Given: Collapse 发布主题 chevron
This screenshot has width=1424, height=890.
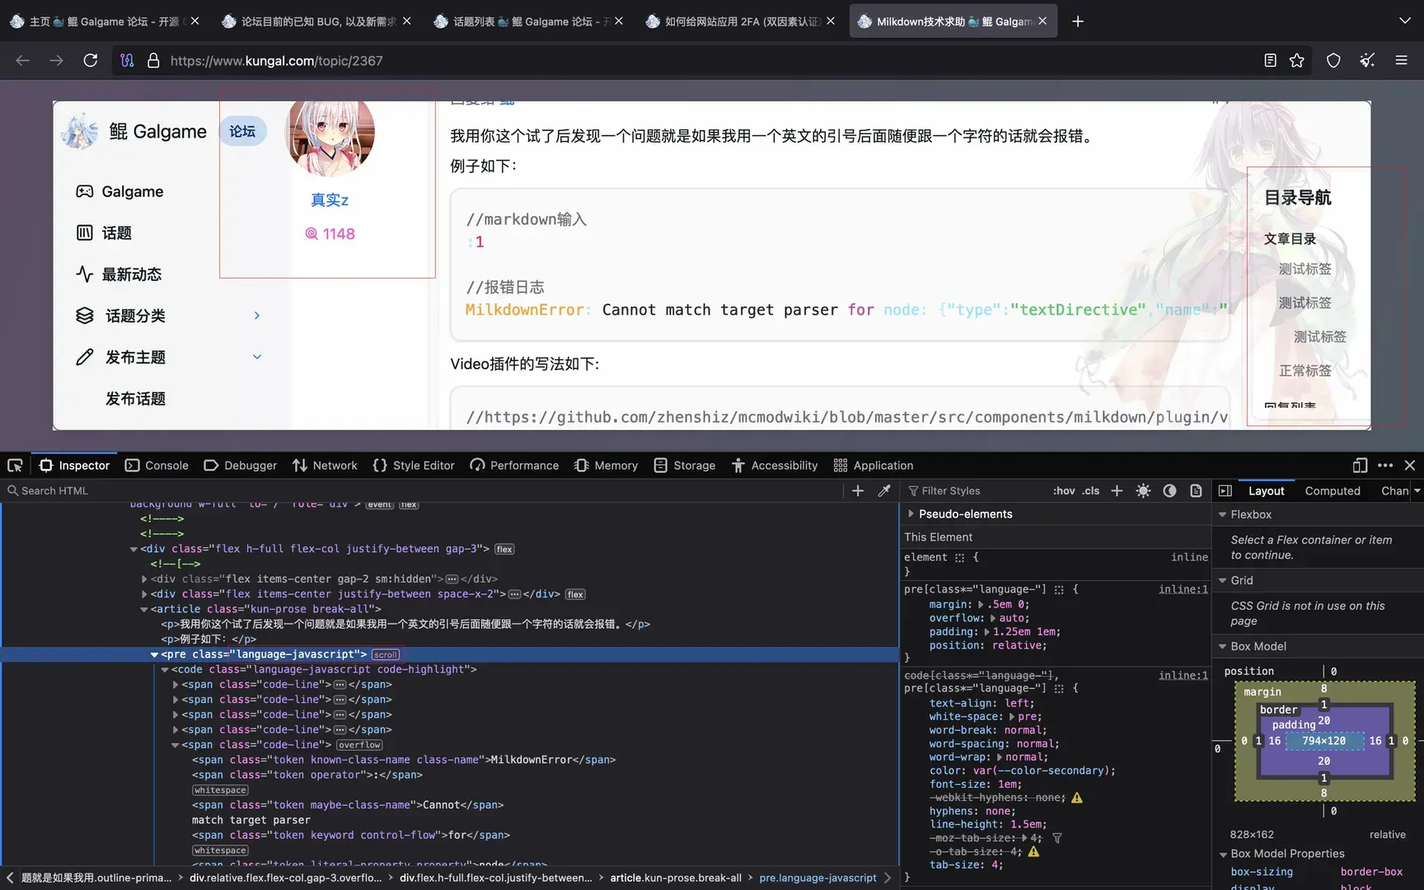Looking at the screenshot, I should tap(257, 357).
